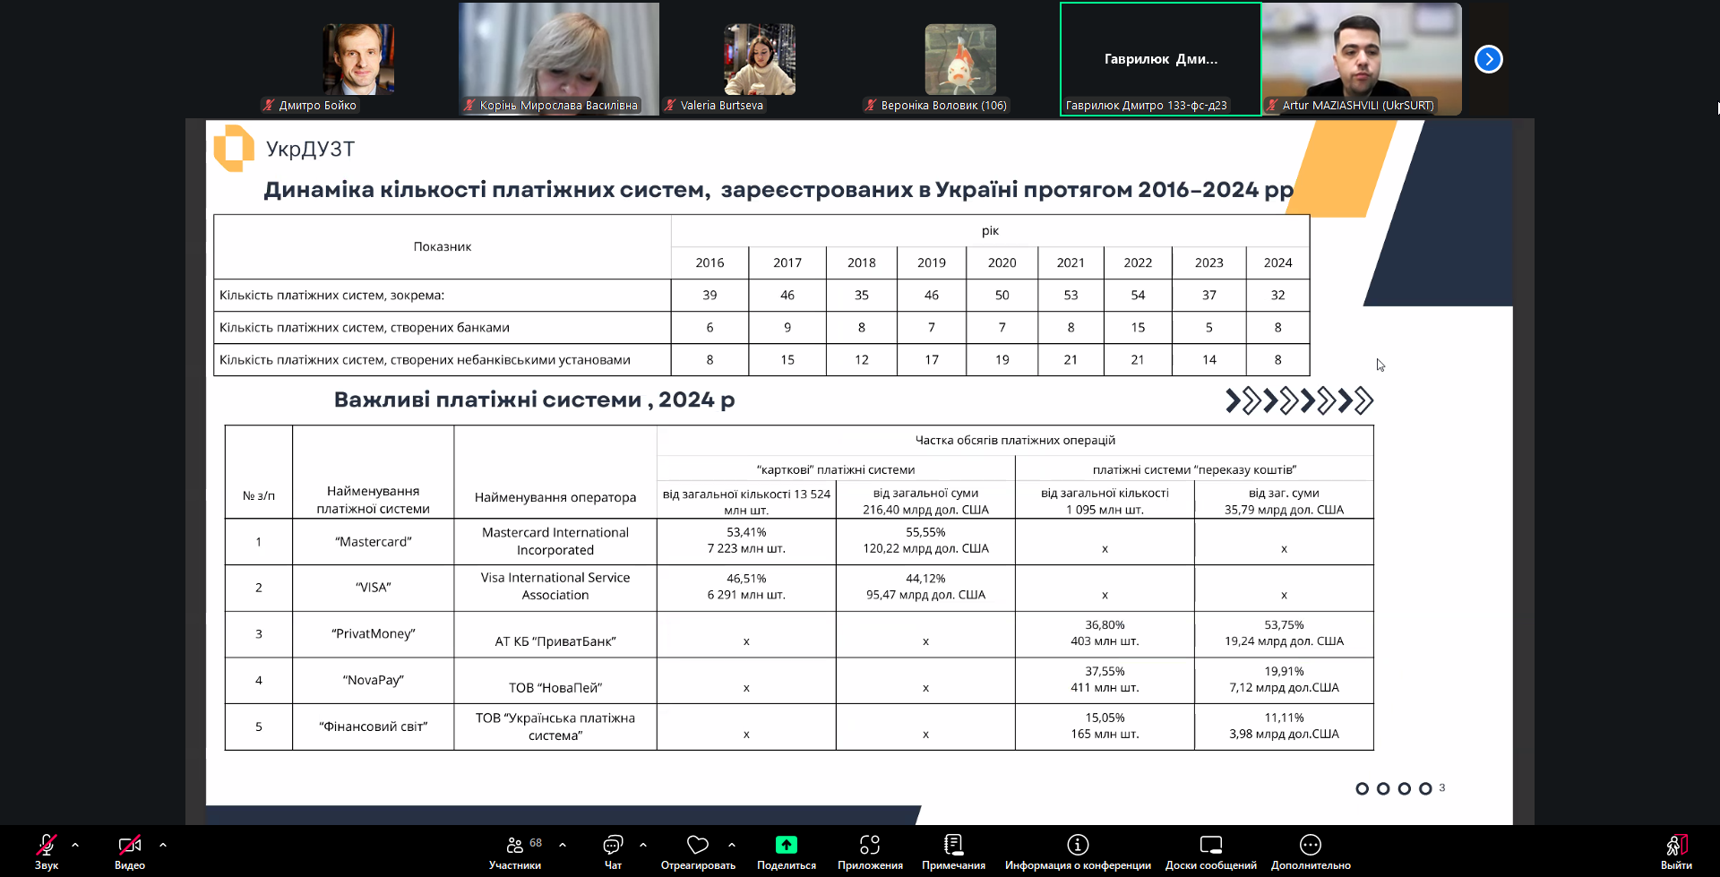Expand video options arrow next to Видео
This screenshot has width=1720, height=877.
point(163,845)
